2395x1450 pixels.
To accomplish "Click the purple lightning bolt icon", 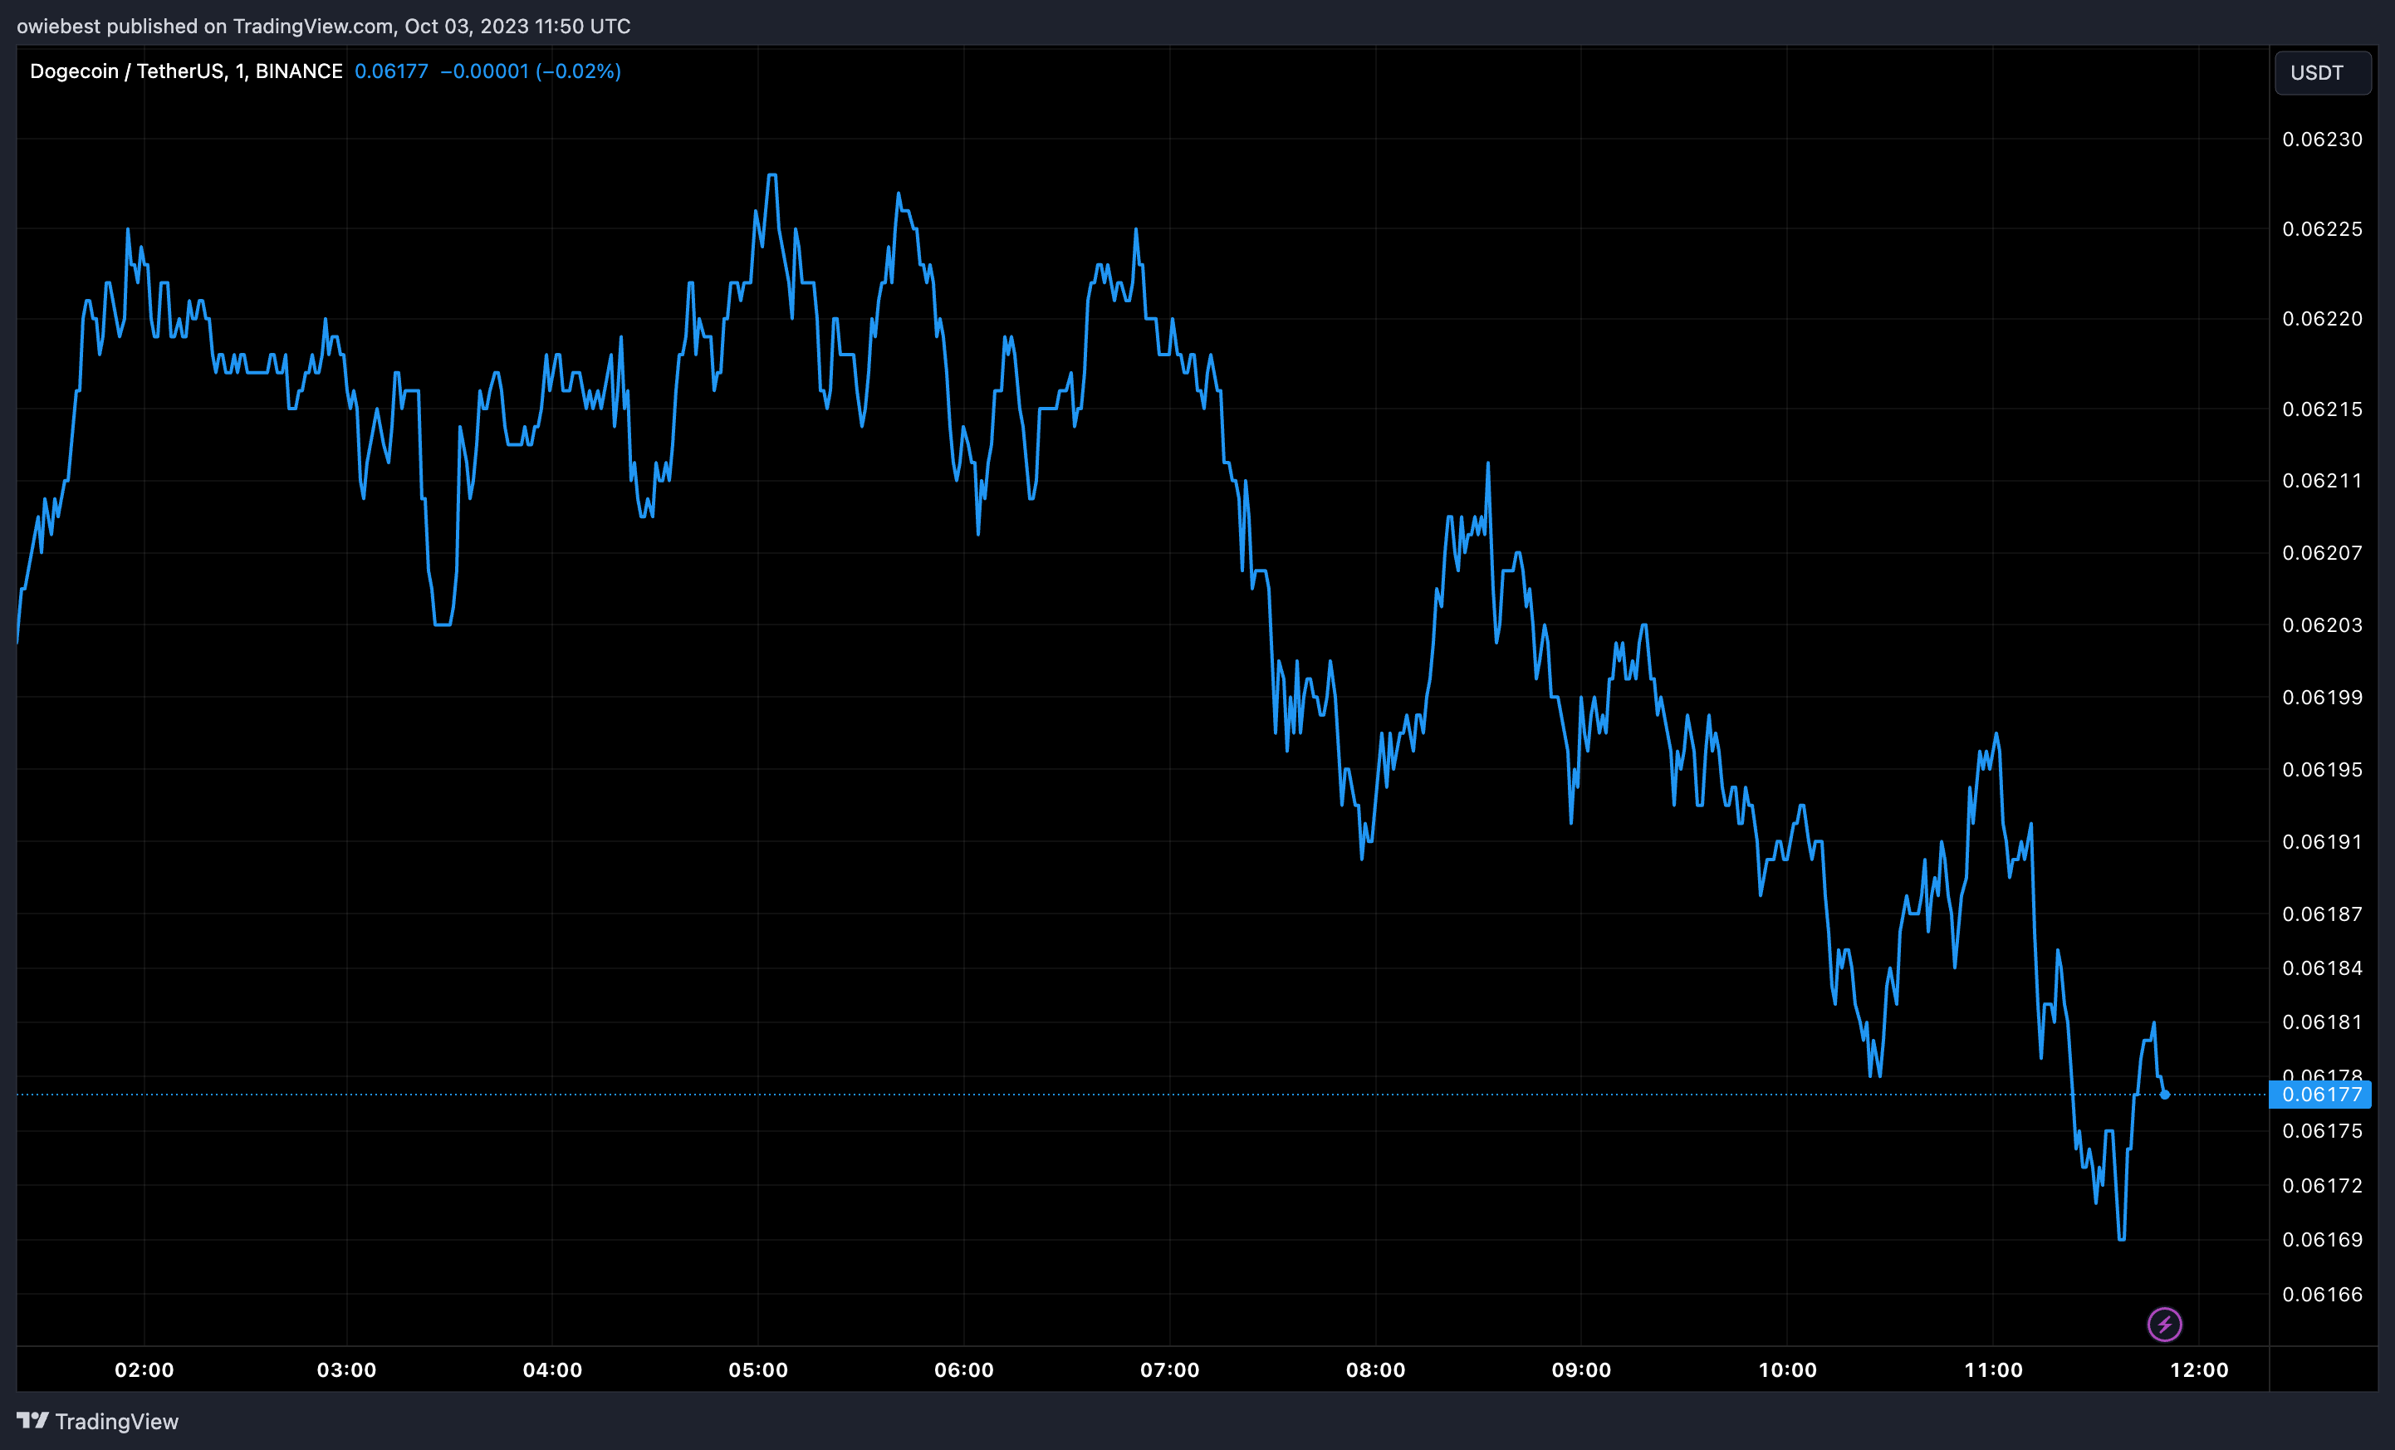I will click(2163, 1324).
